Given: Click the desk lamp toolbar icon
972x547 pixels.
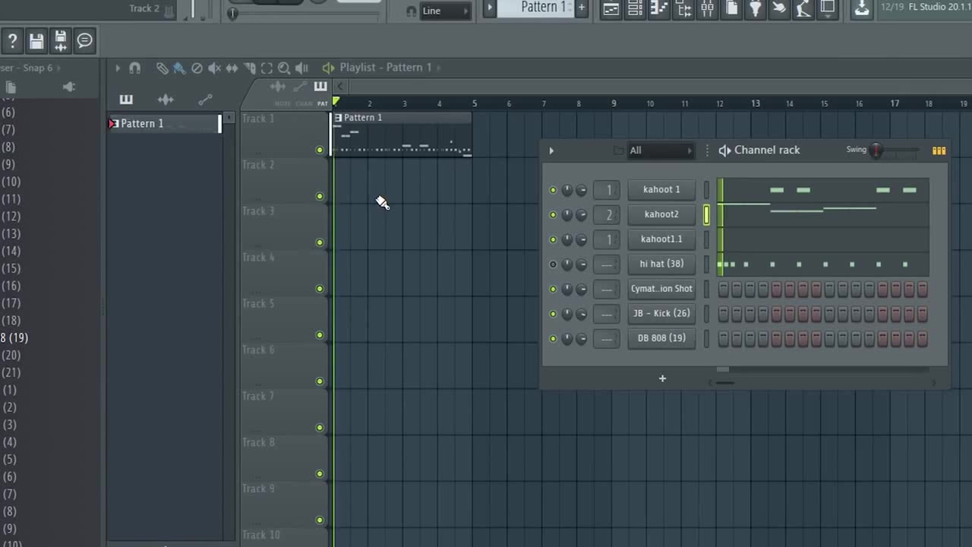Looking at the screenshot, I should (803, 8).
